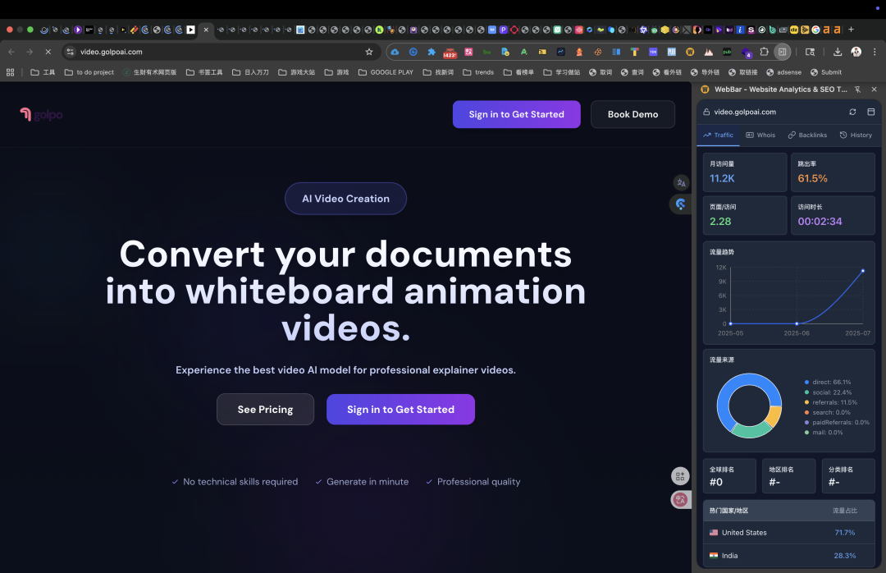Open the 工具 bookmarks folder
Image resolution: width=886 pixels, height=573 pixels.
point(43,72)
